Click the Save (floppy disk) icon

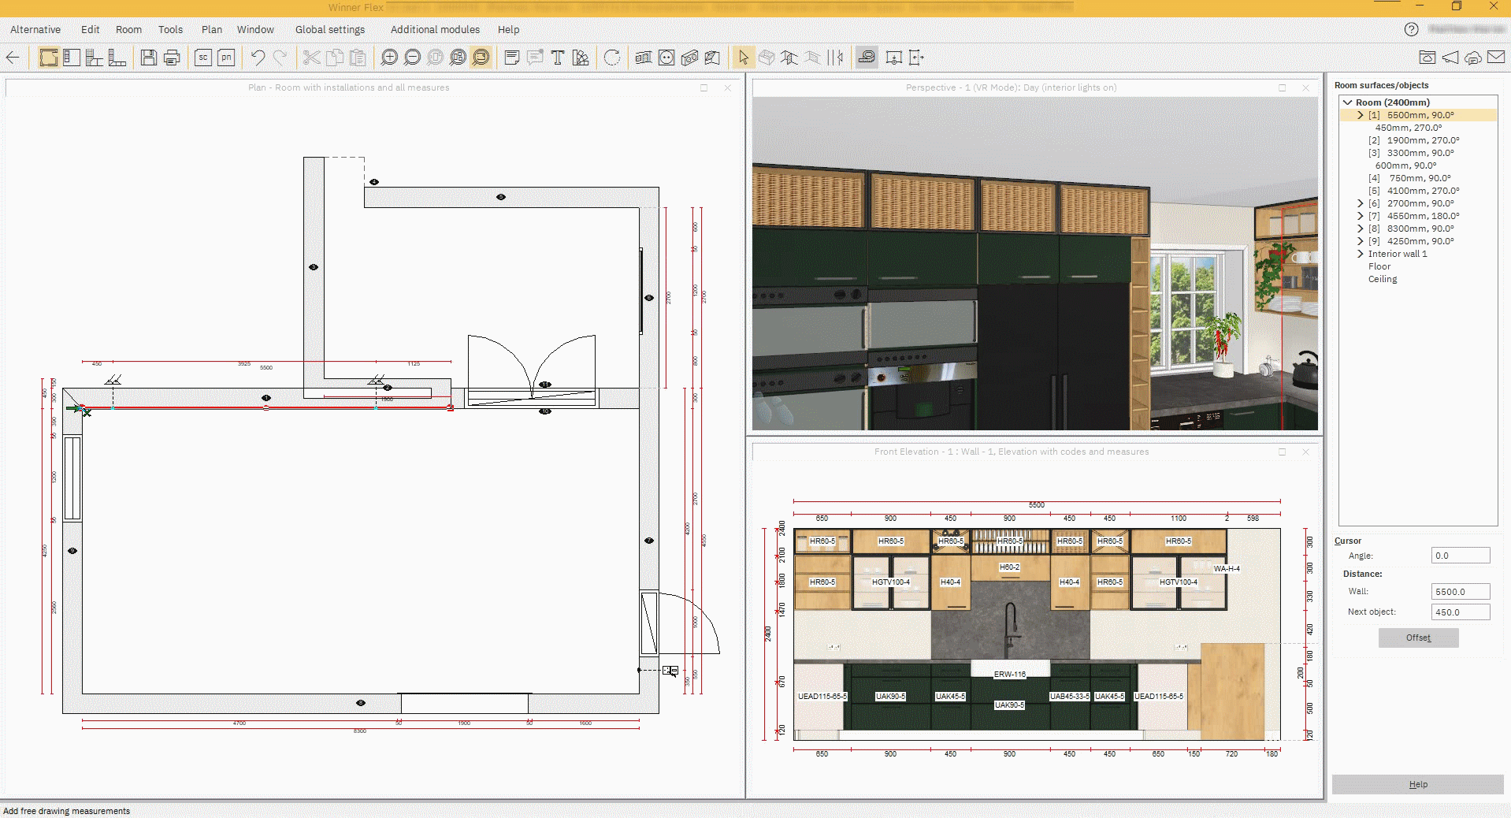click(x=148, y=58)
